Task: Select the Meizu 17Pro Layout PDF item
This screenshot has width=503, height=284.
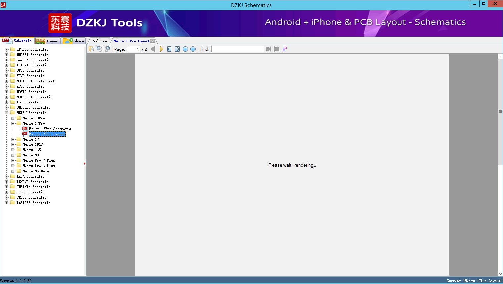Action: pyautogui.click(x=47, y=134)
